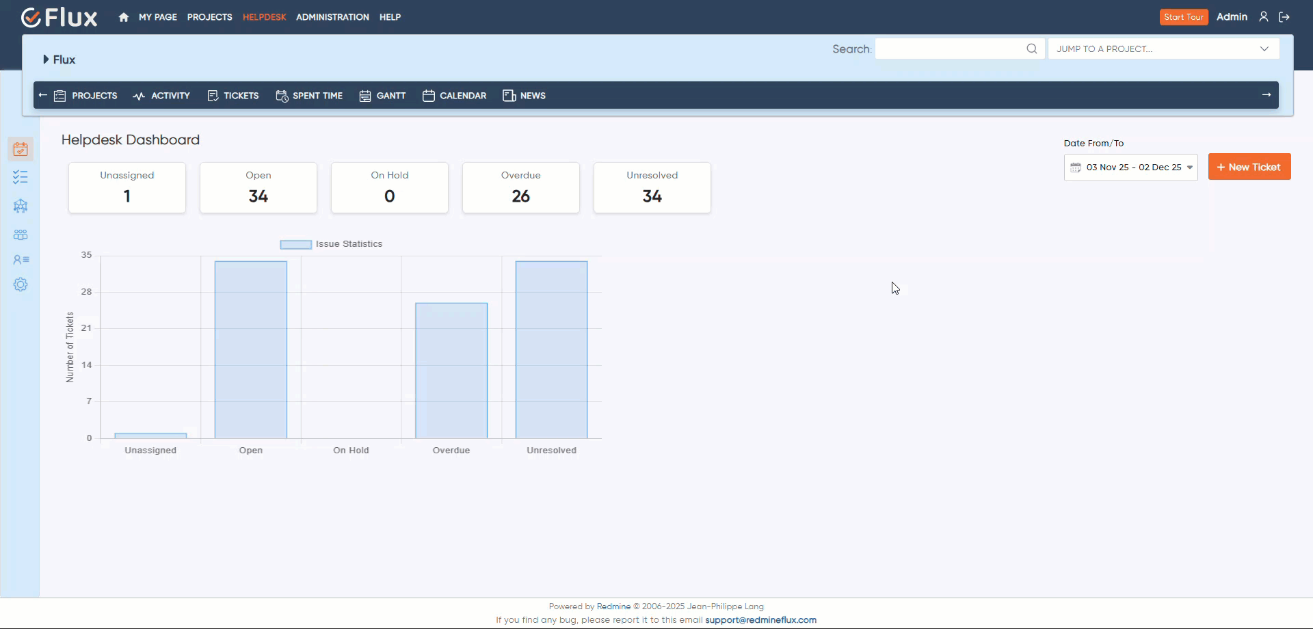Viewport: 1313px width, 629px height.
Task: Click the search magnifier icon
Action: click(x=1031, y=49)
